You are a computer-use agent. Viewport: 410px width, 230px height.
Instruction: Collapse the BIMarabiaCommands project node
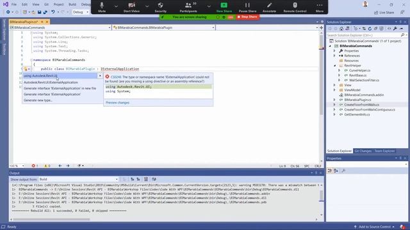330,46
